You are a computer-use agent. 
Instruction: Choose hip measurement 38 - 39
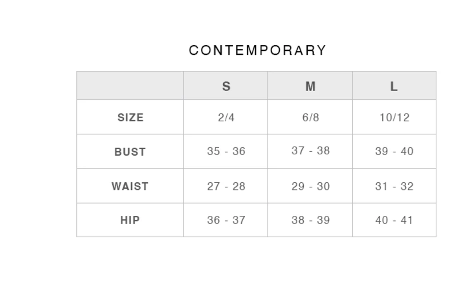(310, 220)
